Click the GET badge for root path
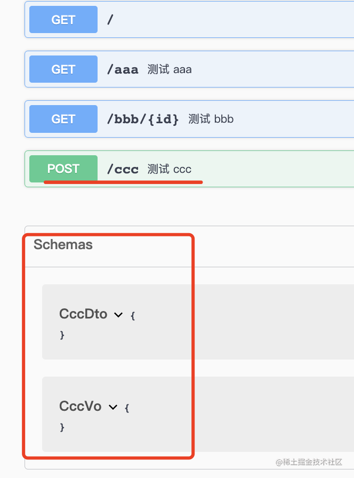 click(x=63, y=20)
